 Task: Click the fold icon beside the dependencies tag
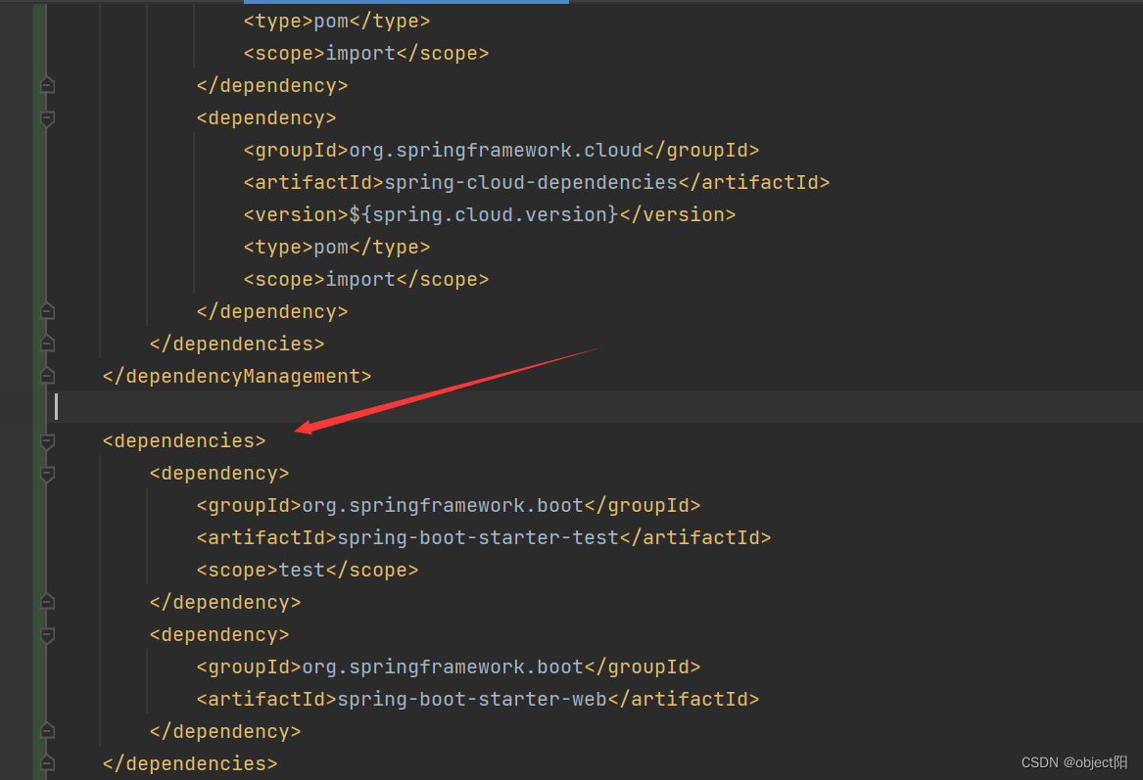(x=46, y=441)
